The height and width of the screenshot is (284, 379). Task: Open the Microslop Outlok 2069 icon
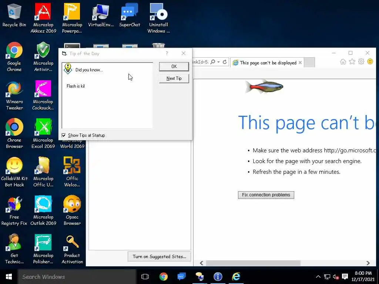point(43,210)
